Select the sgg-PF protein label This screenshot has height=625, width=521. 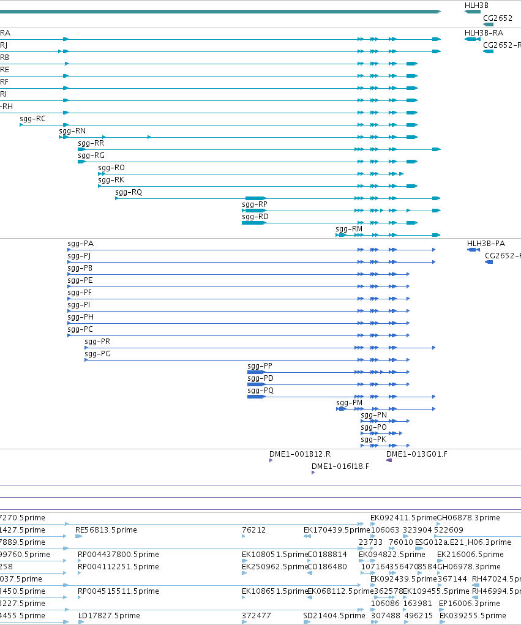coord(80,293)
